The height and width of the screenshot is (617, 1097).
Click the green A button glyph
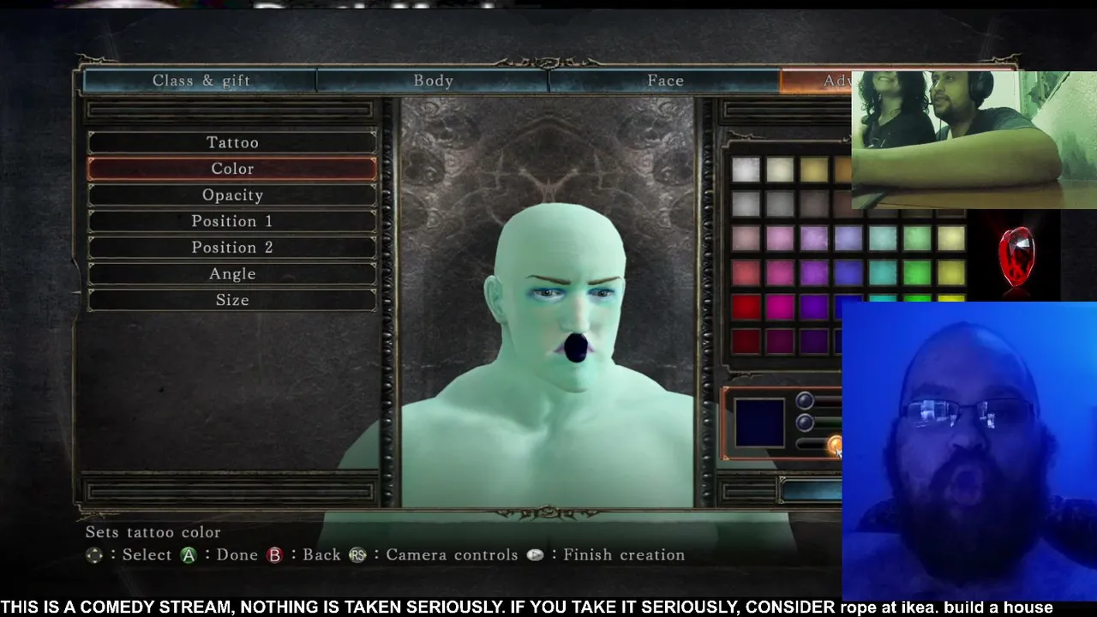pyautogui.click(x=189, y=555)
